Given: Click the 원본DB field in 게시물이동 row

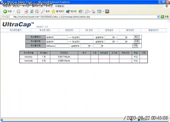Looking at the screenshot, I should (x=61, y=42).
